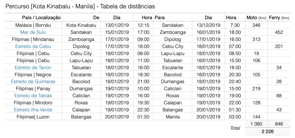Screen dimensions: 295x138
Task: Click the Kota Kinabalu origin cell
Action: point(81,25)
